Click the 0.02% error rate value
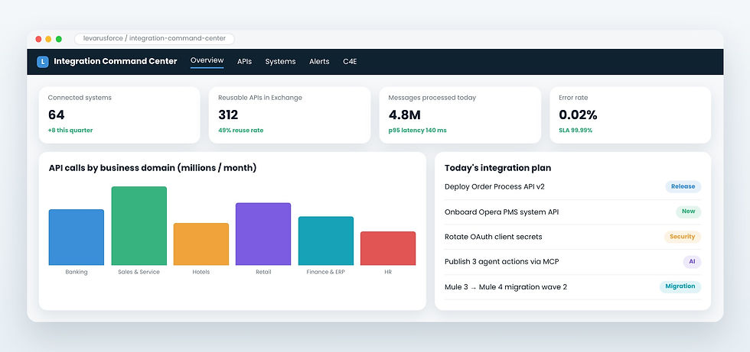The width and height of the screenshot is (750, 352). click(578, 115)
